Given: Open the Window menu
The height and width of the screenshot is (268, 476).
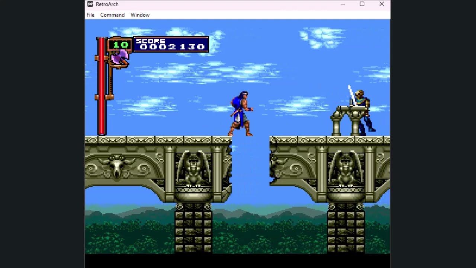Looking at the screenshot, I should tap(140, 15).
